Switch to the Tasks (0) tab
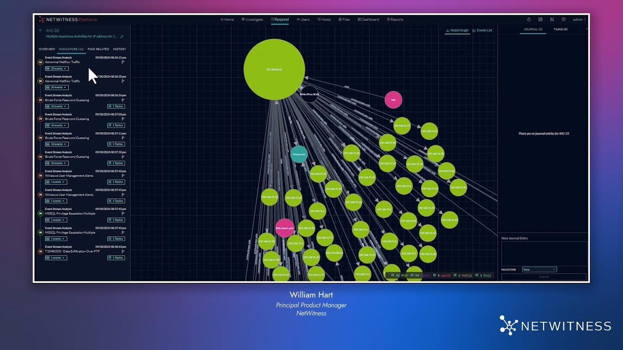Image resolution: width=623 pixels, height=350 pixels. pos(560,29)
